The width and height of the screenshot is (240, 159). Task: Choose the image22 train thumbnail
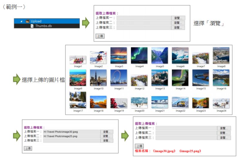[x=180, y=102]
